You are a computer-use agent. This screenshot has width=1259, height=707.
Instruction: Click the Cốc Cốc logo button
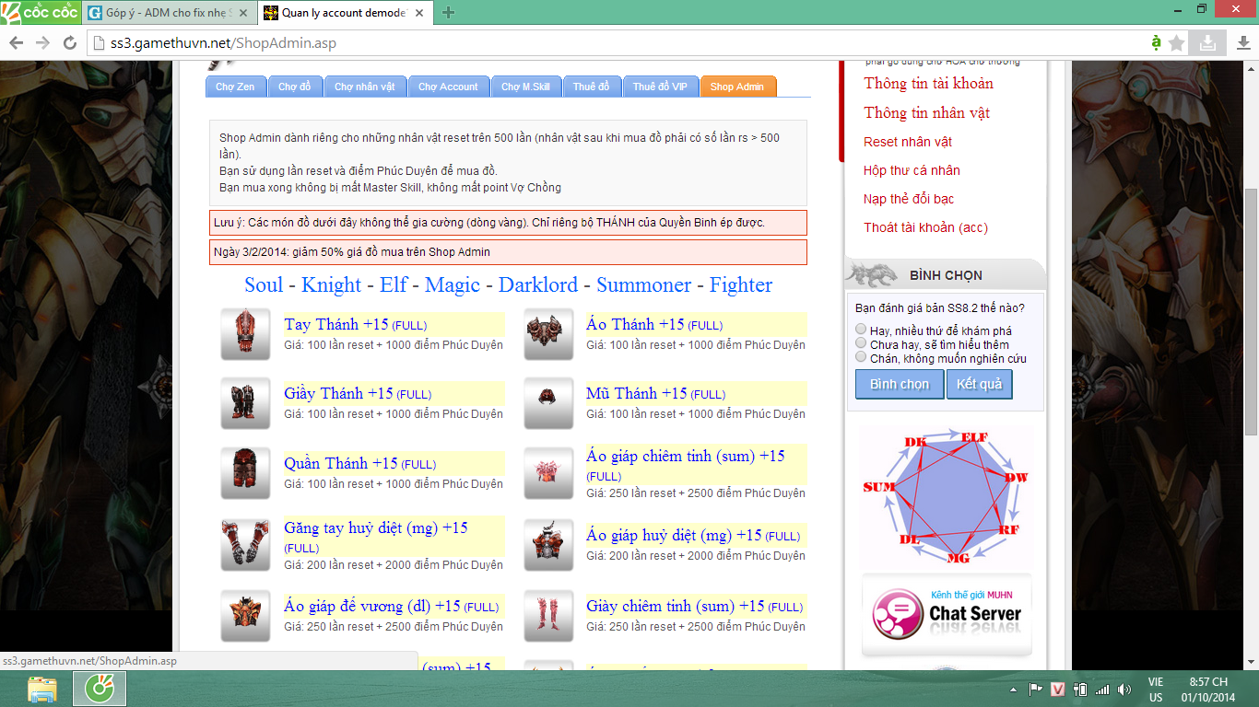[41, 12]
